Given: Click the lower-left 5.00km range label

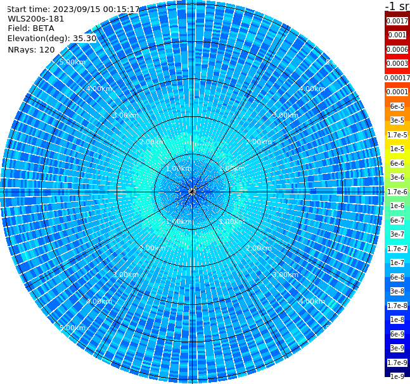Looking at the screenshot, I should tap(72, 328).
